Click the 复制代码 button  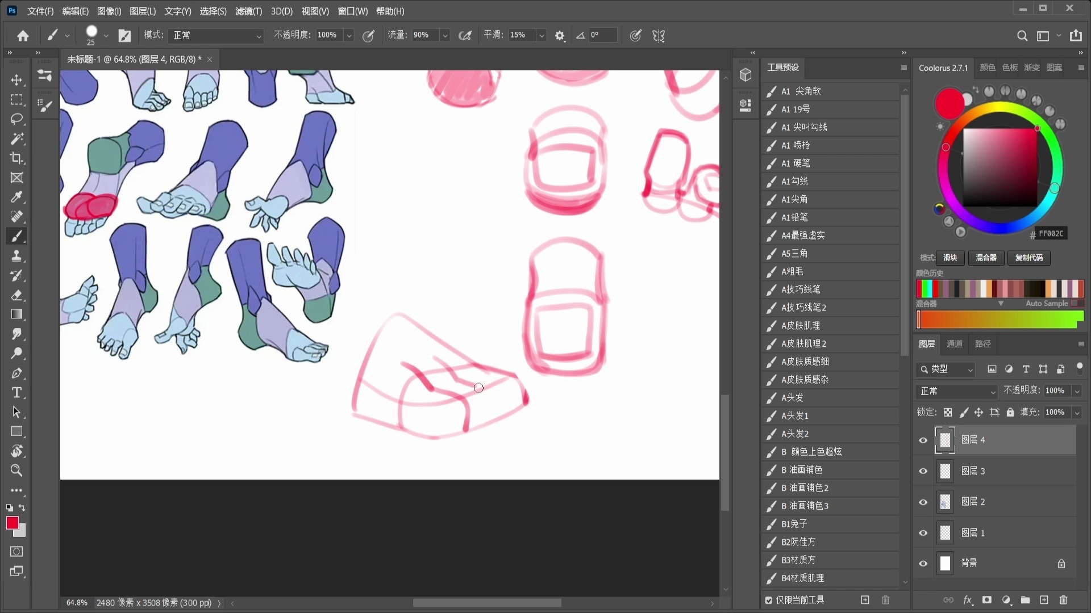pyautogui.click(x=1028, y=258)
